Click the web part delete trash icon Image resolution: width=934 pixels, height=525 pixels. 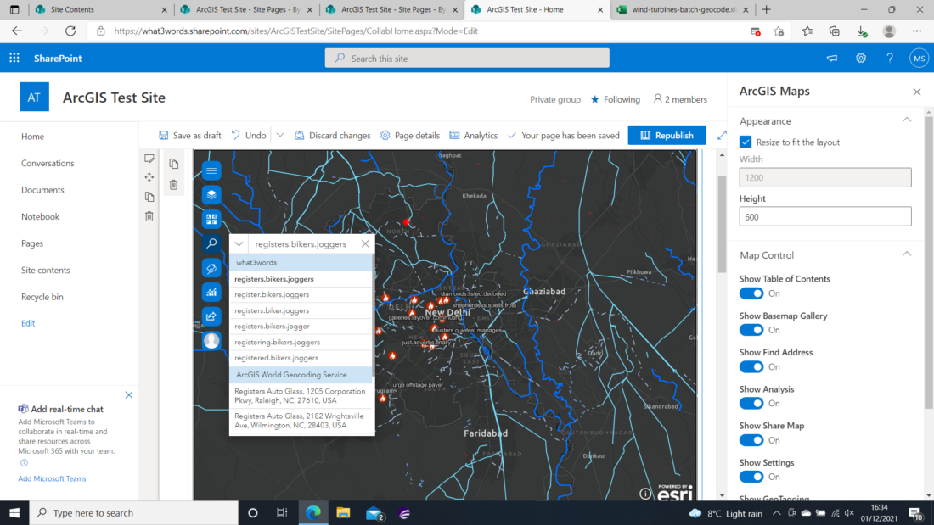(173, 185)
